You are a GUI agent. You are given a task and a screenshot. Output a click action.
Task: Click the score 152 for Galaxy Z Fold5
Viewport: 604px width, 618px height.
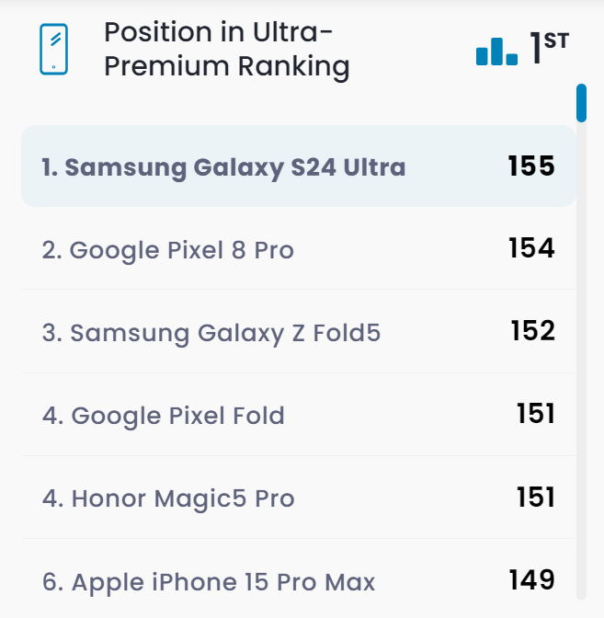[532, 331]
